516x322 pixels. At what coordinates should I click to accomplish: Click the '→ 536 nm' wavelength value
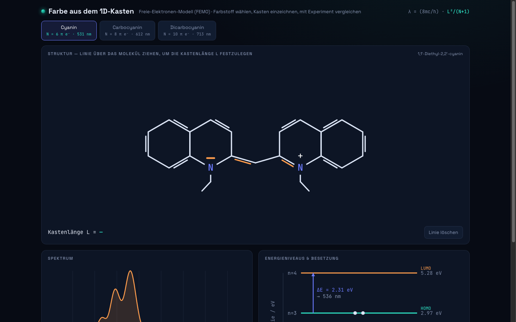tap(329, 296)
